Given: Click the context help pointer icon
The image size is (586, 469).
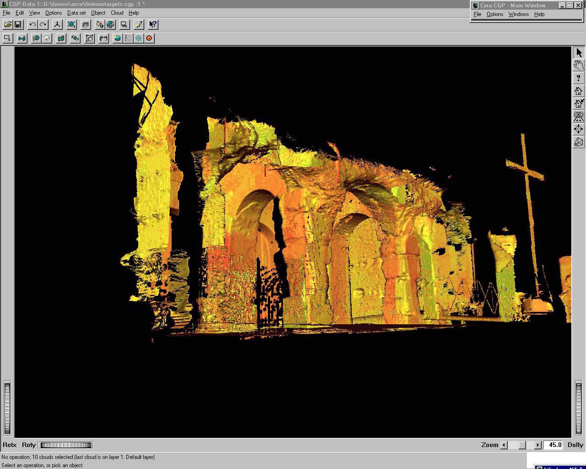Looking at the screenshot, I should pyautogui.click(x=153, y=24).
